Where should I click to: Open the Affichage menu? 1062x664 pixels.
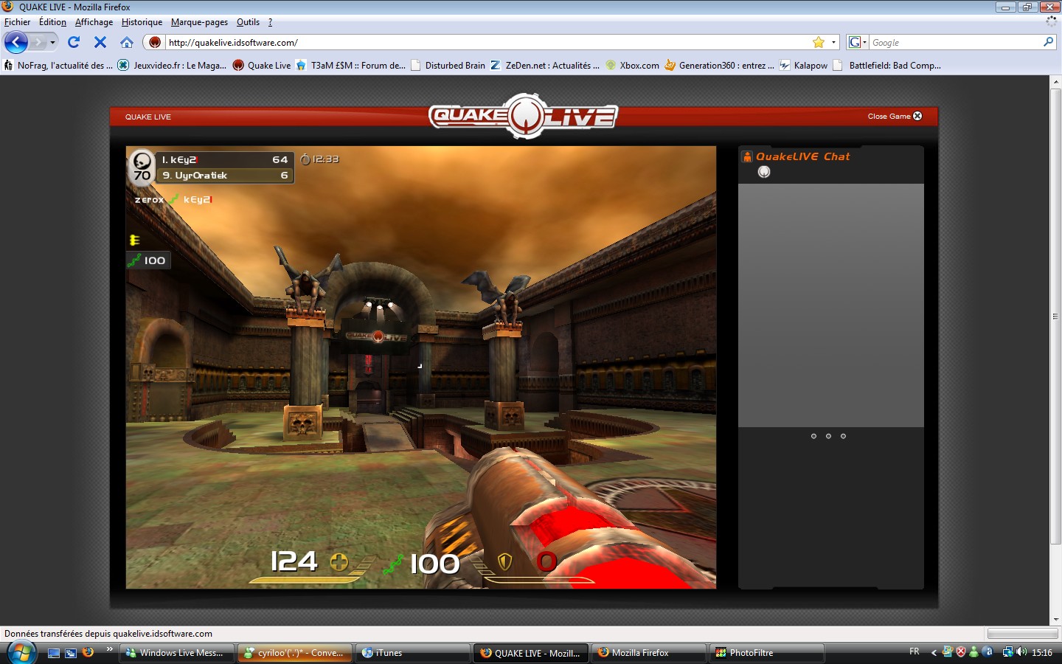point(94,22)
